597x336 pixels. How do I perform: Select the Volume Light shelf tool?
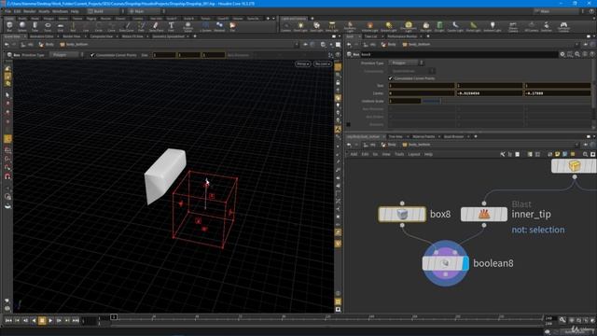click(369, 26)
